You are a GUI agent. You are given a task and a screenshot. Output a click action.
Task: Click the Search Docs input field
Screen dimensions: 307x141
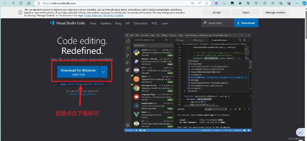click(219, 23)
